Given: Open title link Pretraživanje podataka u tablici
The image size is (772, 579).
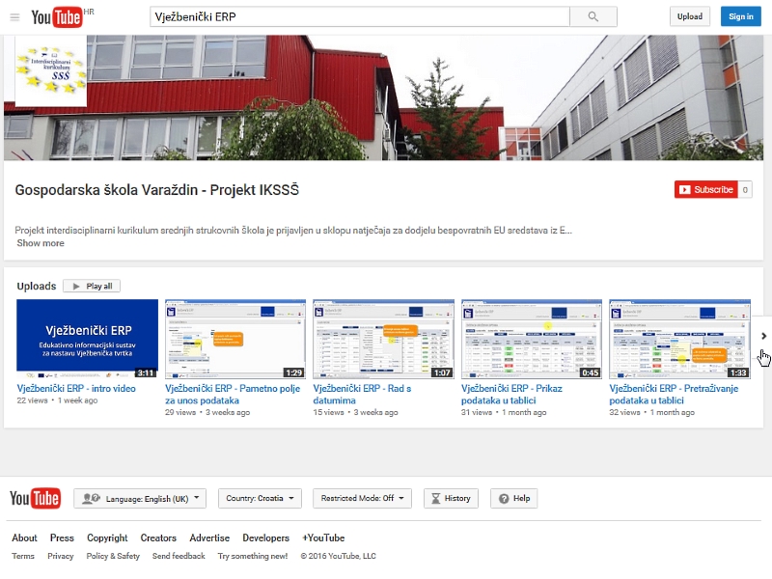Looking at the screenshot, I should click(674, 395).
